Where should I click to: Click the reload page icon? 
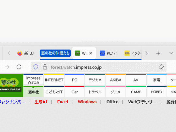click(x=19, y=67)
